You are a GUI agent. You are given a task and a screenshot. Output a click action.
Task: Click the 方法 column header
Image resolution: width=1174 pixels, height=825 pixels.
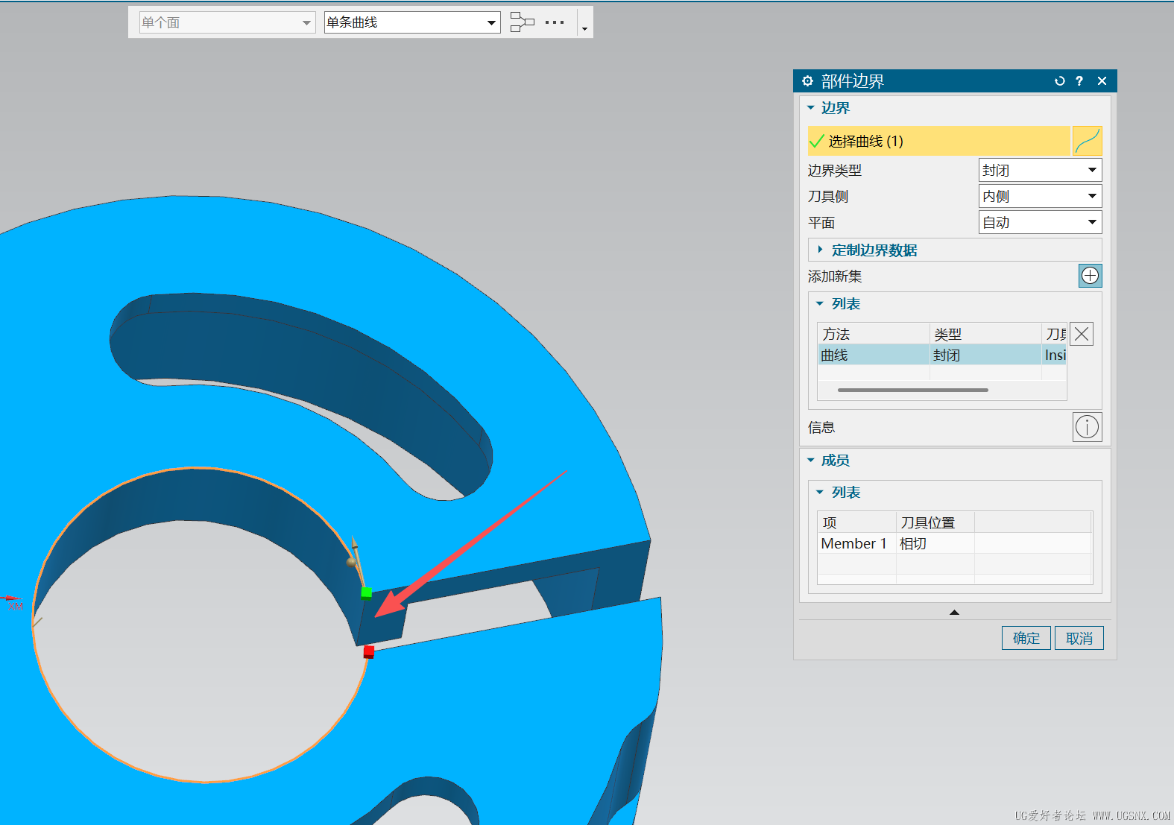click(874, 334)
